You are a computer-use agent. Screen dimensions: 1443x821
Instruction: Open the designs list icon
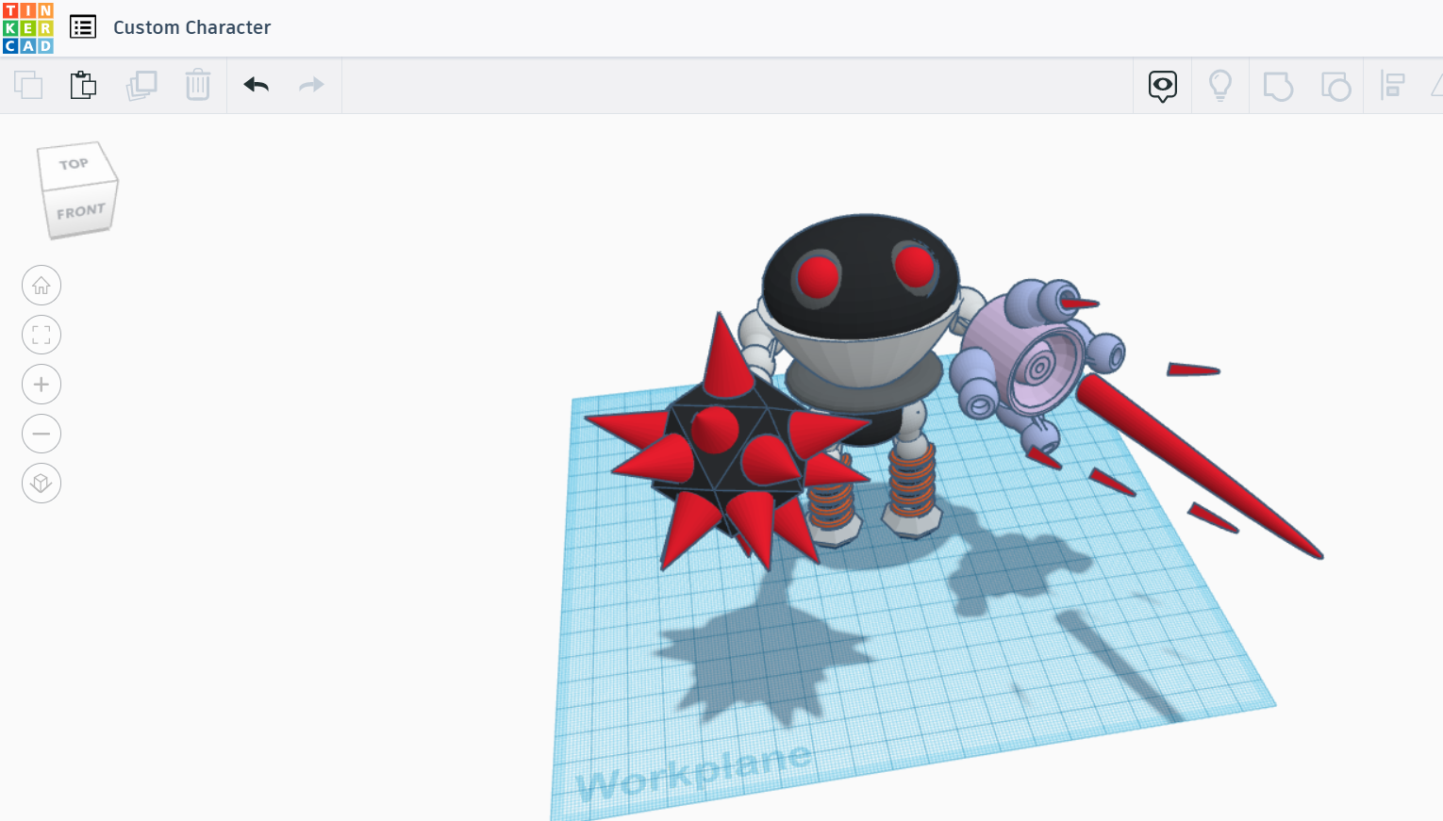[x=83, y=27]
